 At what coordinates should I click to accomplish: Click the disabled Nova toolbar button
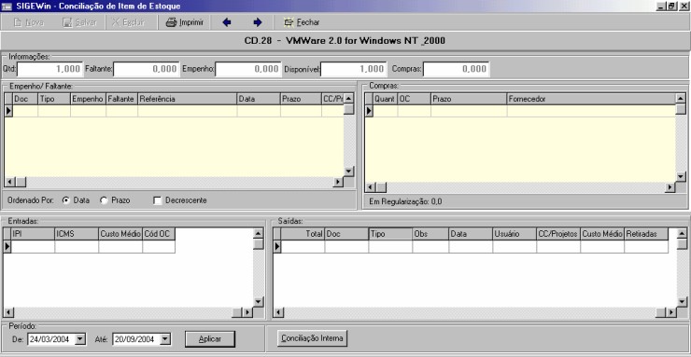coord(29,22)
